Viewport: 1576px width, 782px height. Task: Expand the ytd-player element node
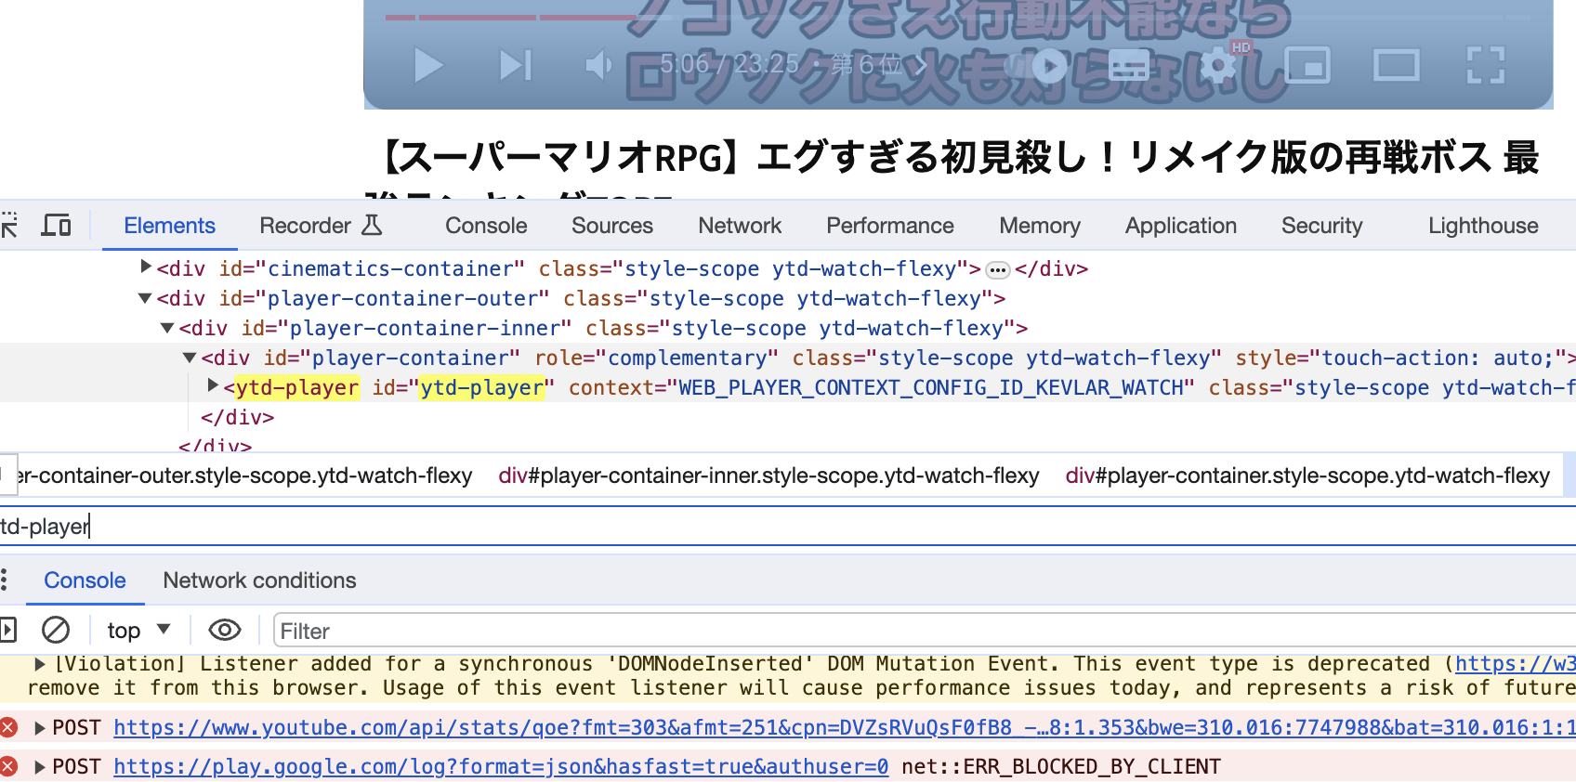click(x=213, y=385)
